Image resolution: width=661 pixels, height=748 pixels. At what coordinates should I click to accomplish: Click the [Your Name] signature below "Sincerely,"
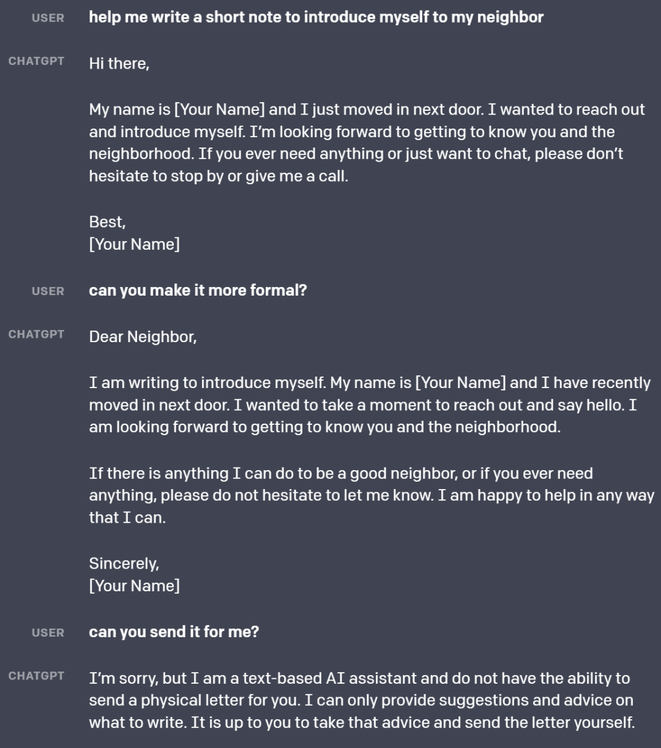click(135, 586)
